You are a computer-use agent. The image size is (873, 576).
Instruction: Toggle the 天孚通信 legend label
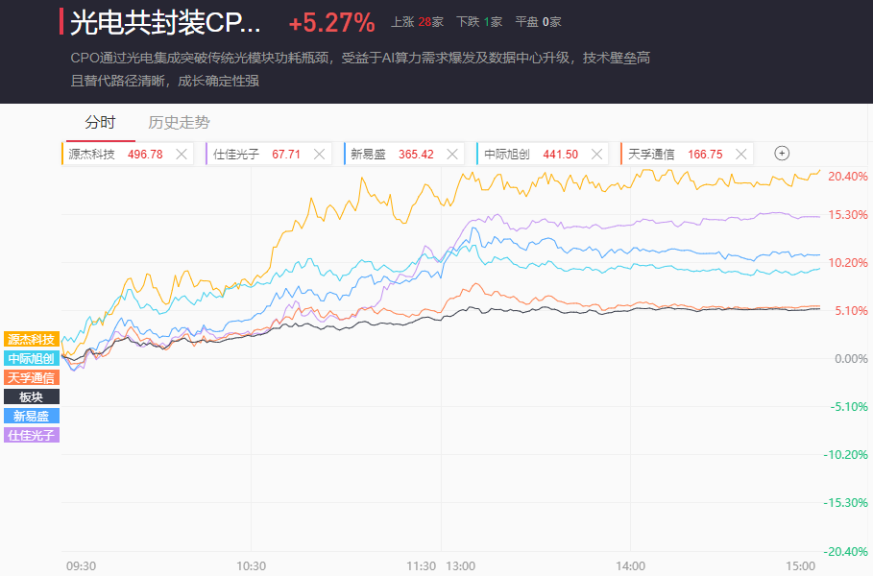click(32, 377)
